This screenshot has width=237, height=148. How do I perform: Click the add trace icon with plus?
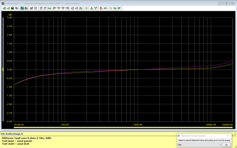(x=4, y=8)
